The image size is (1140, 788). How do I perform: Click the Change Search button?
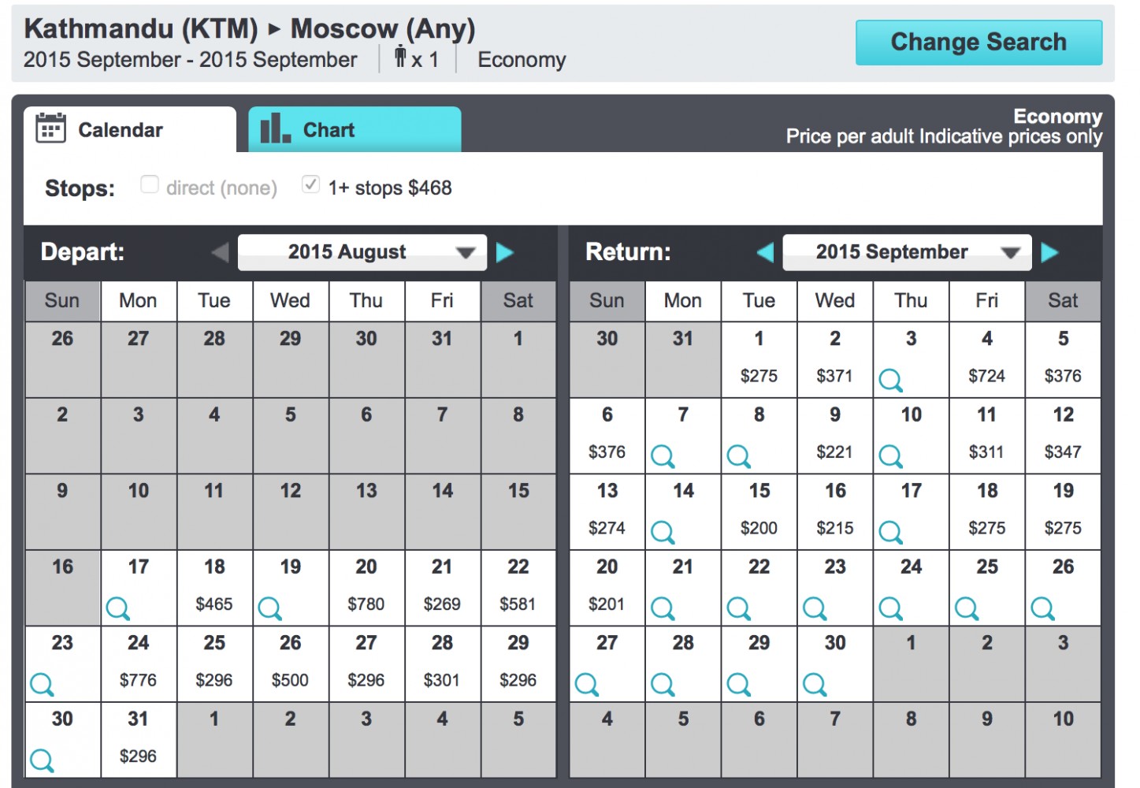pyautogui.click(x=978, y=43)
